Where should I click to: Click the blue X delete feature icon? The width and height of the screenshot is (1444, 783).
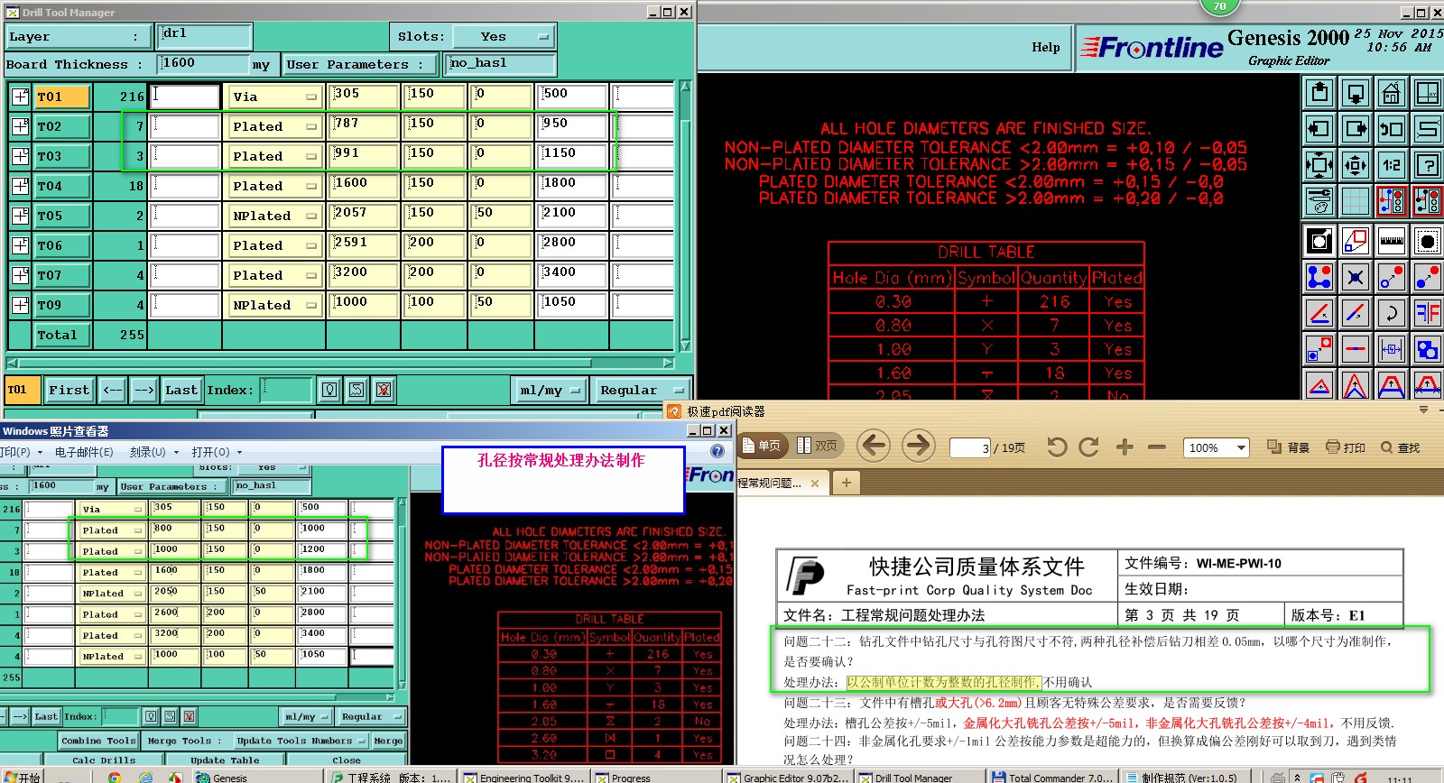tap(1356, 277)
